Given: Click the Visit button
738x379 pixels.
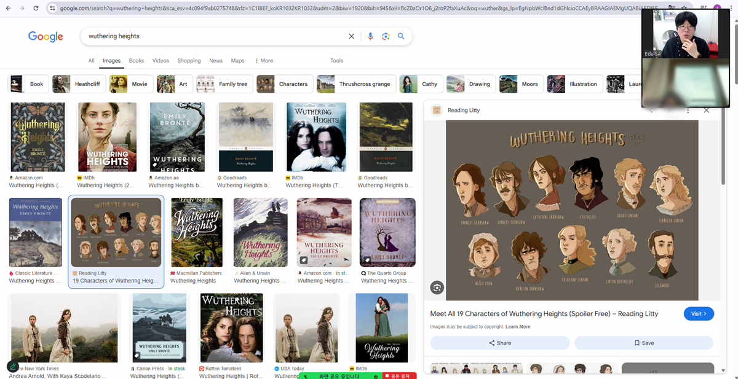Looking at the screenshot, I should [x=699, y=314].
